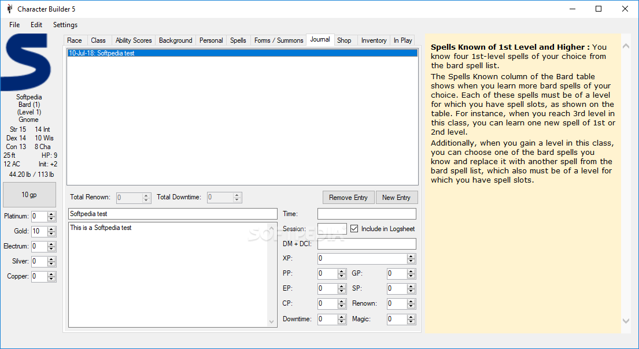Increase the journal XP value

(411, 257)
